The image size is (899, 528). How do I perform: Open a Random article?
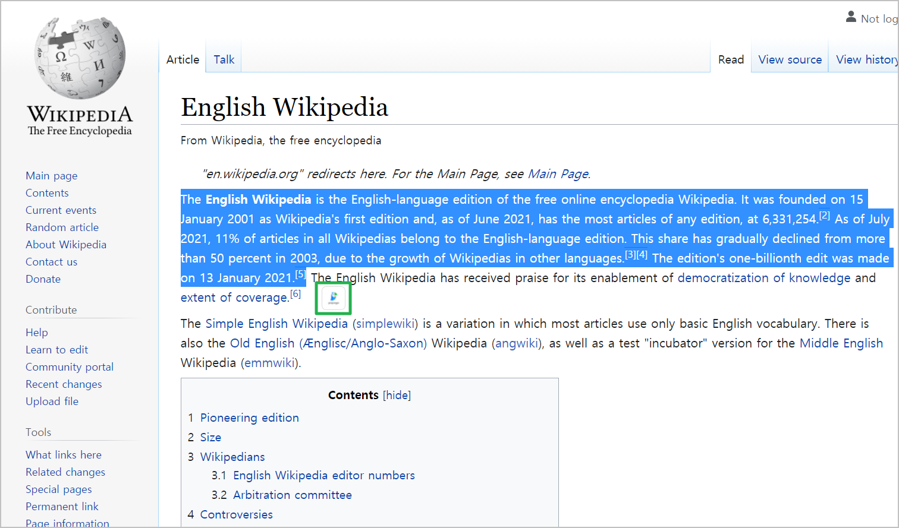pyautogui.click(x=62, y=227)
